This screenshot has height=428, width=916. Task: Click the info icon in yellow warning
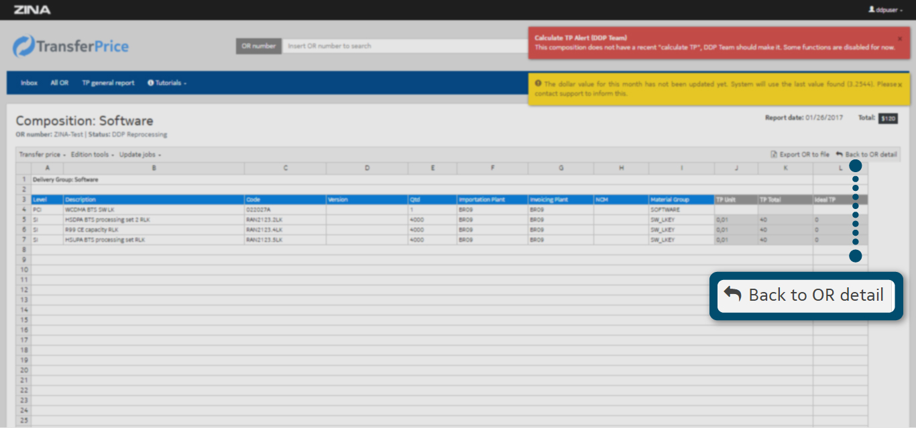tap(538, 84)
